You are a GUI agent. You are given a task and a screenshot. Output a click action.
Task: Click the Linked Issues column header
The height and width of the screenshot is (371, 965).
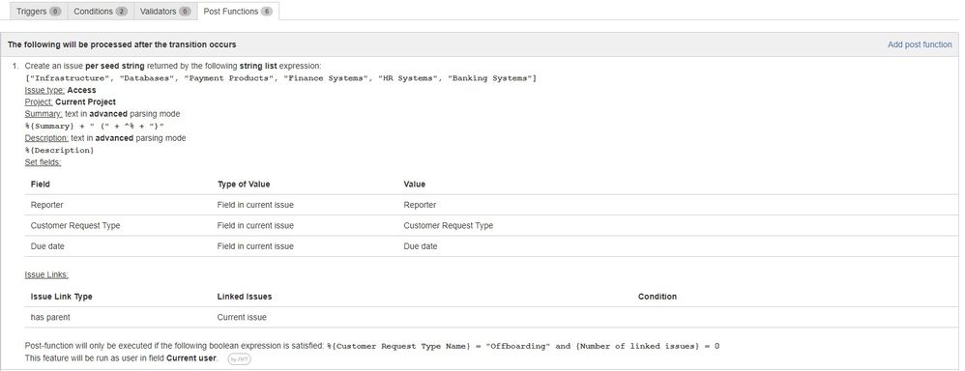pos(245,297)
